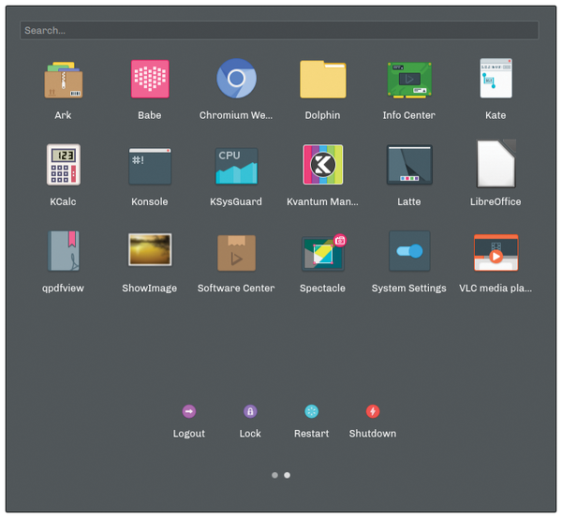562x518 pixels.
Task: Launch the qpdfview PDF viewer
Action: (64, 251)
